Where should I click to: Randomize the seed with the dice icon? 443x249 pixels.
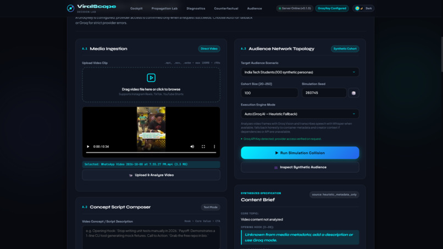coord(353,93)
